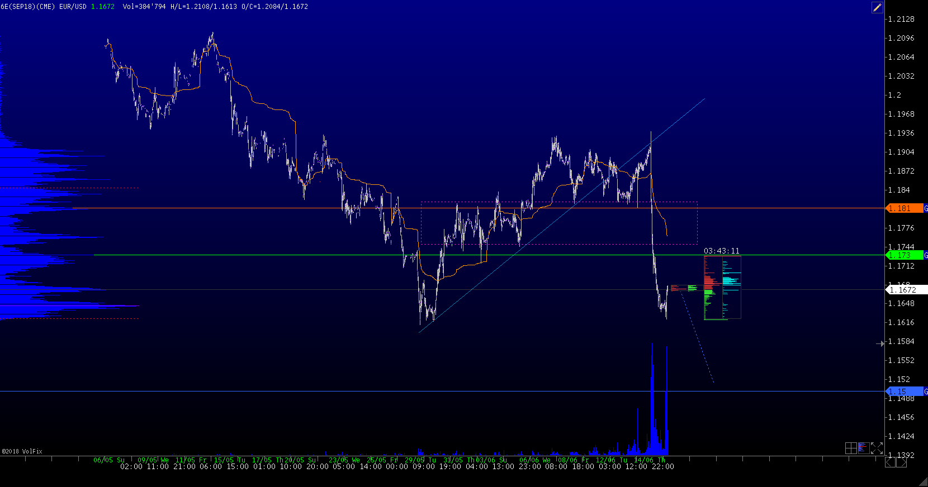The width and height of the screenshot is (928, 487).
Task: Click the expand to fullscreen arrows icon
Action: coord(877,448)
